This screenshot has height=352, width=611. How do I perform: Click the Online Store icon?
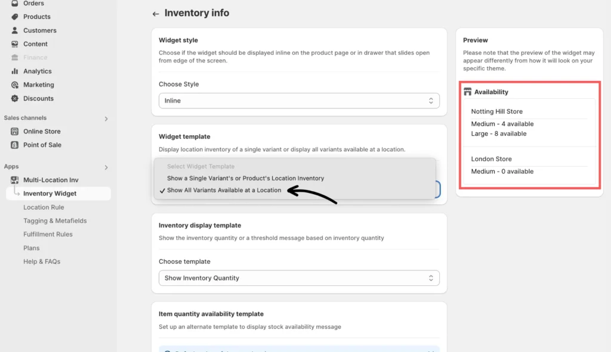(x=15, y=132)
